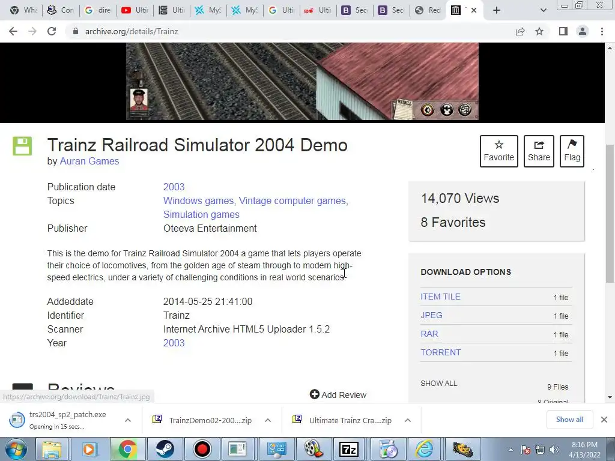Open a new browser tab with plus button
The image size is (615, 461).
[497, 10]
